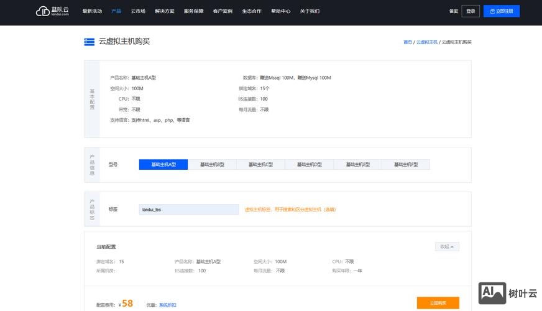Open the 最新活动 menu item
The image size is (542, 311).
click(x=92, y=11)
